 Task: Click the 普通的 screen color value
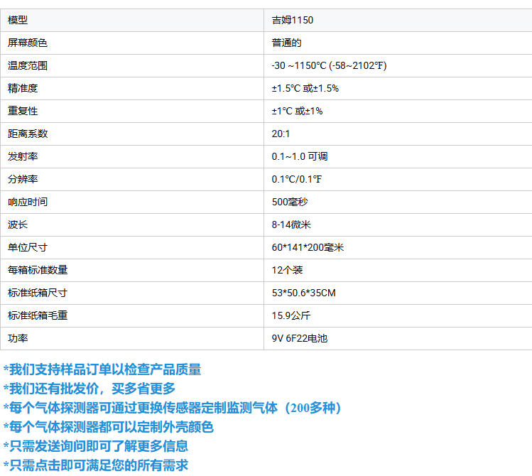(286, 43)
